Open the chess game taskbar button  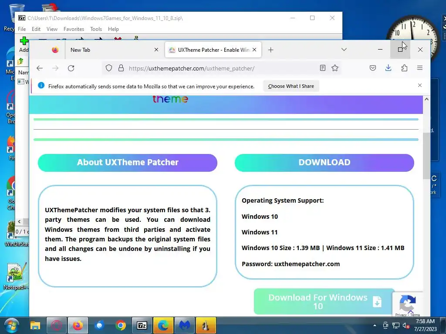206,325
